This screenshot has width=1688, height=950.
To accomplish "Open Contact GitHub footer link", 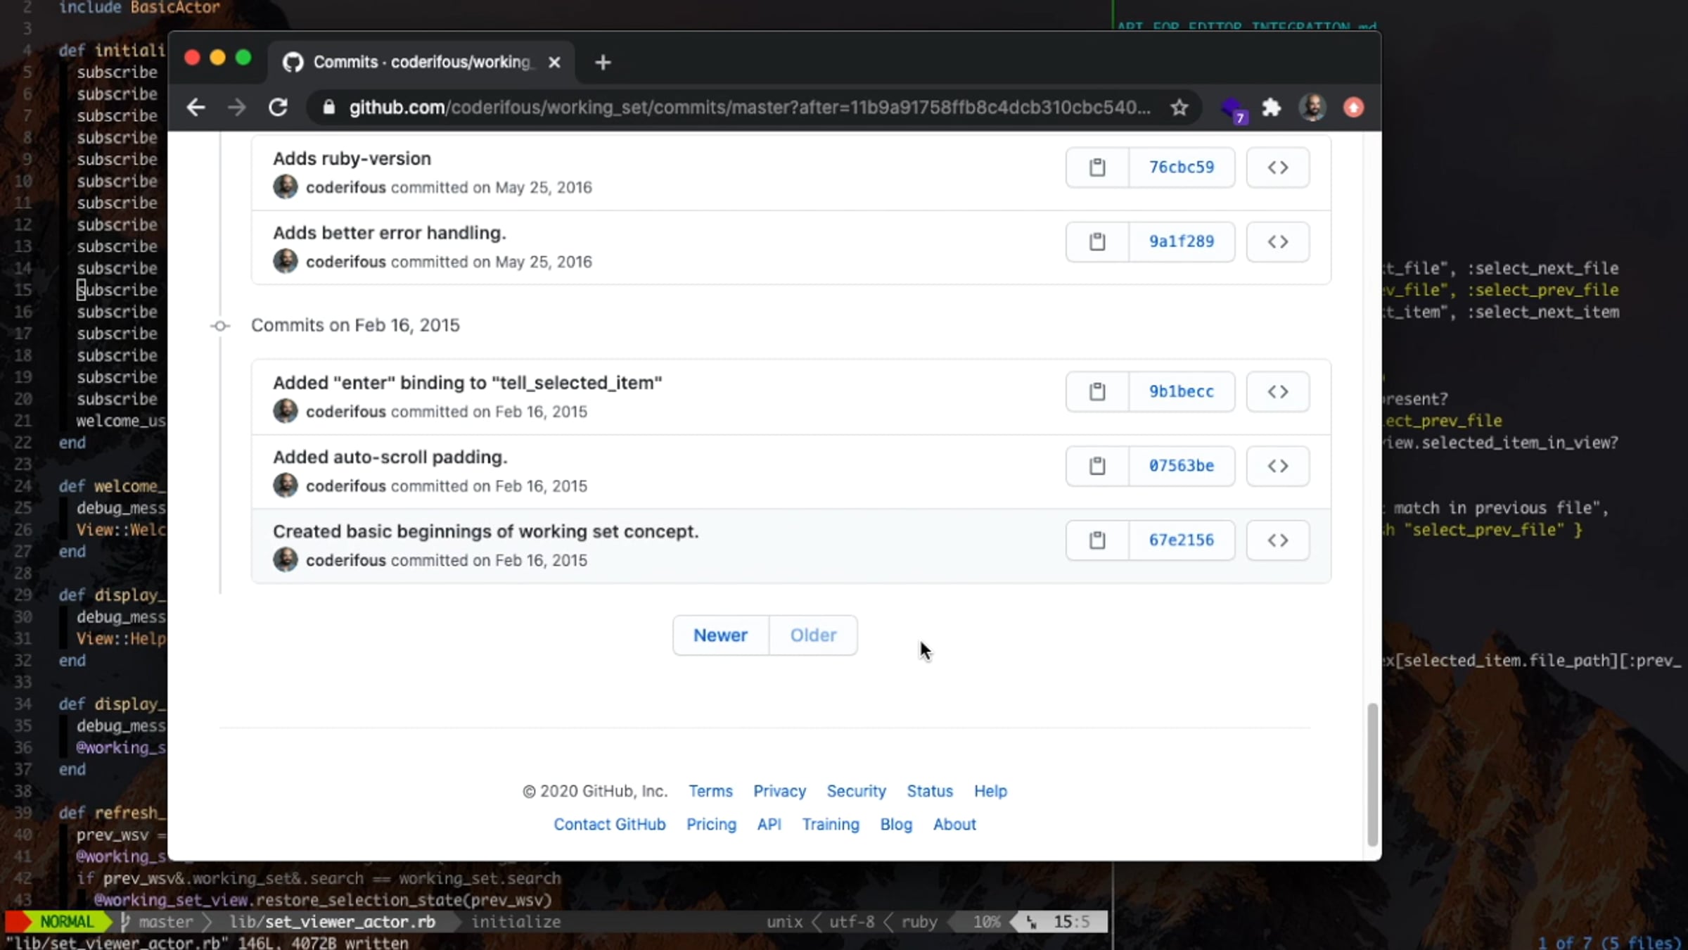I will coord(609,824).
